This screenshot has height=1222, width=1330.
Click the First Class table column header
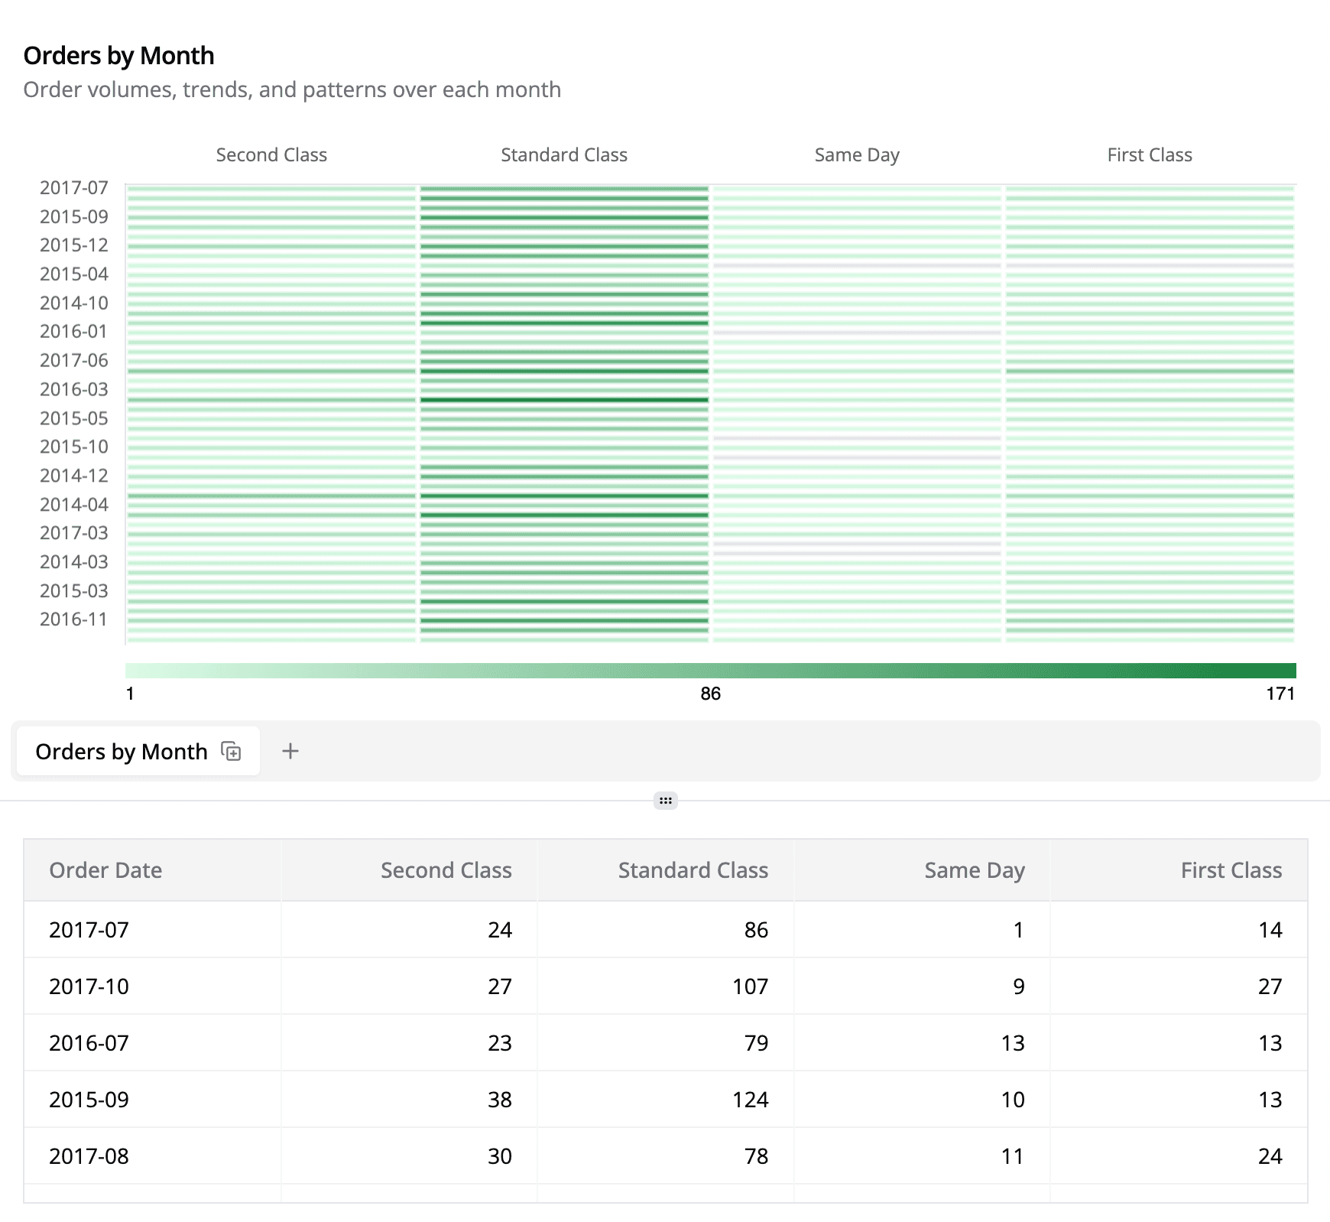(x=1231, y=870)
